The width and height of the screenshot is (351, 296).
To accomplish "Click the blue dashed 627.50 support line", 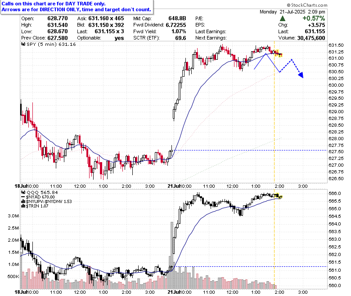I will pyautogui.click(x=251, y=150).
